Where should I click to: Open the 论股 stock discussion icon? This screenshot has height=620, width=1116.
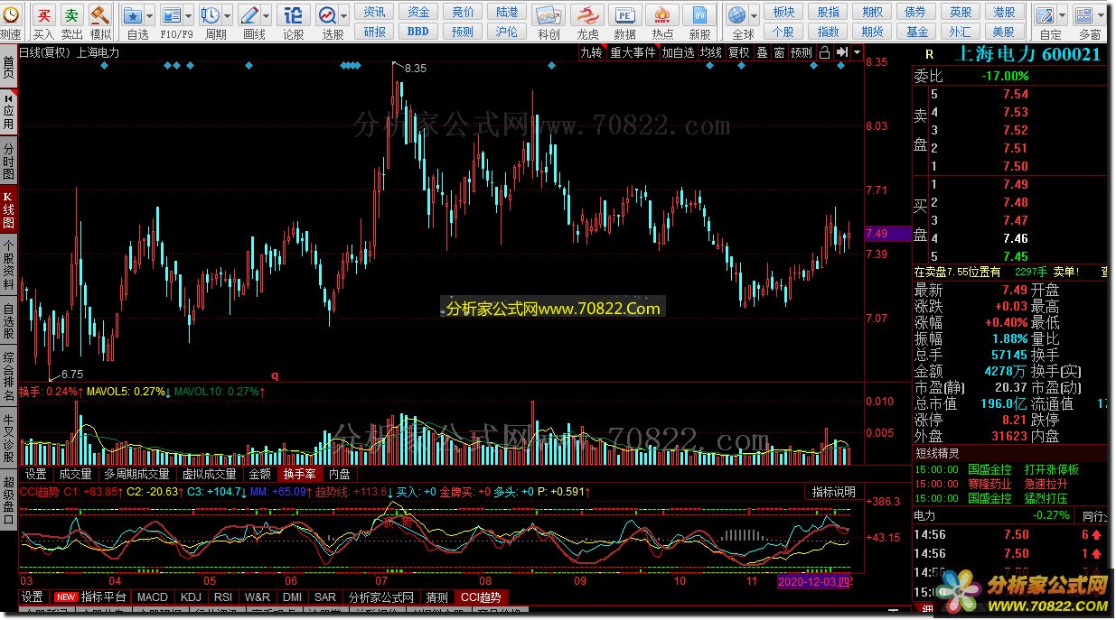[x=293, y=15]
